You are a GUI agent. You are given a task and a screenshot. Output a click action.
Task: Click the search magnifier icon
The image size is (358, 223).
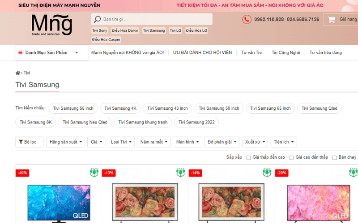pyautogui.click(x=98, y=19)
